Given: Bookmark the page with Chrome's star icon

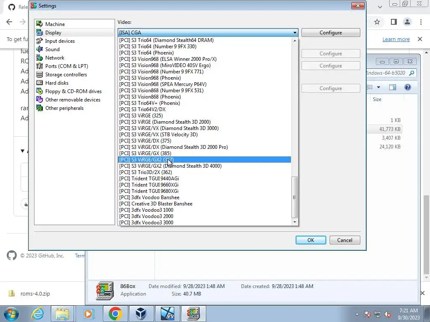Looking at the screenshot, I should coord(377,22).
